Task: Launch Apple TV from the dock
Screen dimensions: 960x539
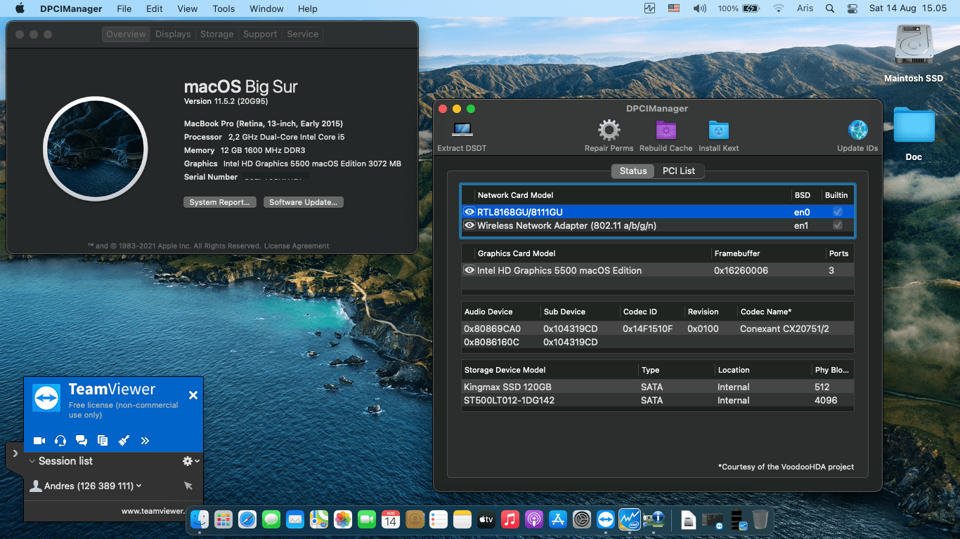Action: (486, 519)
